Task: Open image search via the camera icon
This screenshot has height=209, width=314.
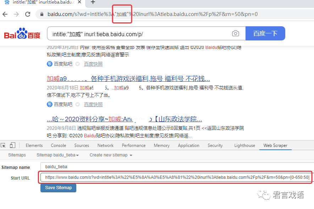Action: pyautogui.click(x=236, y=33)
